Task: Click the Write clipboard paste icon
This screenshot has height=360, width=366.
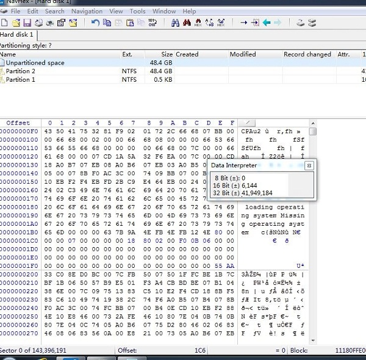Action: (130, 23)
